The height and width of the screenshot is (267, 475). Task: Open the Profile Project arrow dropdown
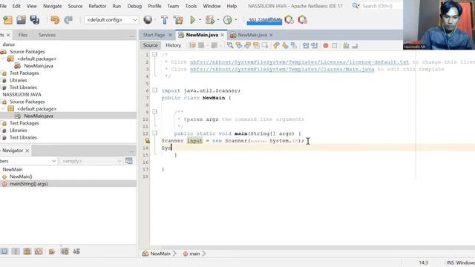[236, 20]
